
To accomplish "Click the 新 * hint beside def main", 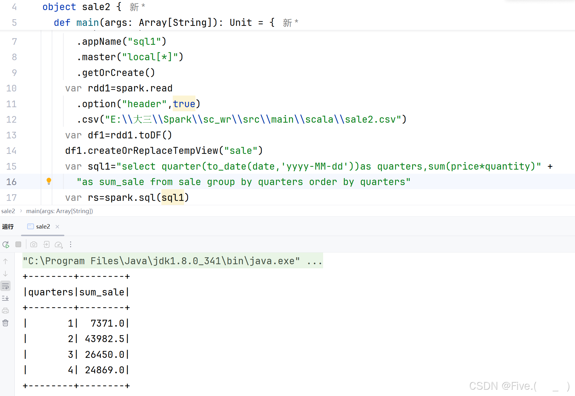I will (290, 22).
